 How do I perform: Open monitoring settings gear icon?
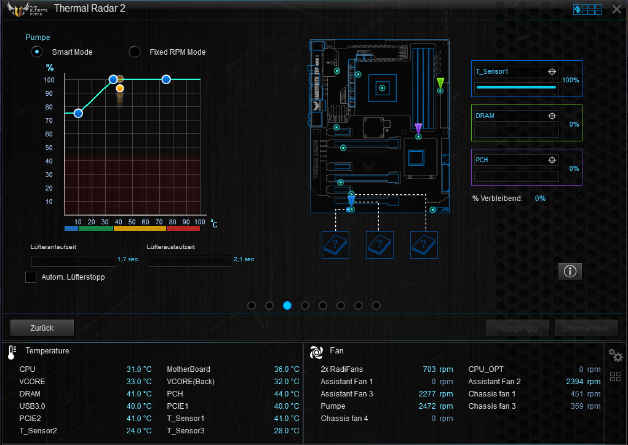pos(615,355)
